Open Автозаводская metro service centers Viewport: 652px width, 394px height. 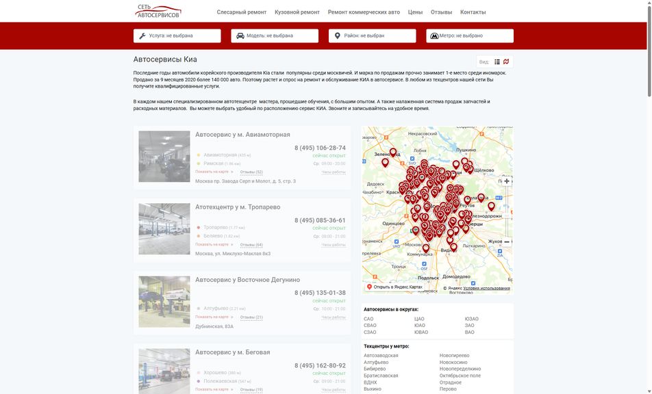coord(381,356)
